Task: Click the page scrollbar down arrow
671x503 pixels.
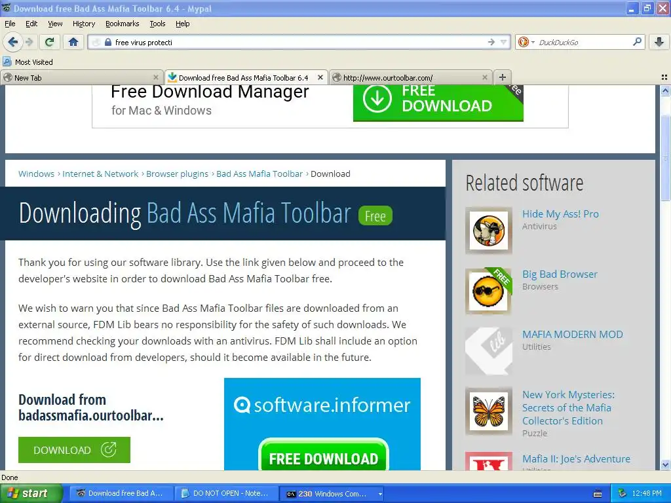Action: [665, 464]
